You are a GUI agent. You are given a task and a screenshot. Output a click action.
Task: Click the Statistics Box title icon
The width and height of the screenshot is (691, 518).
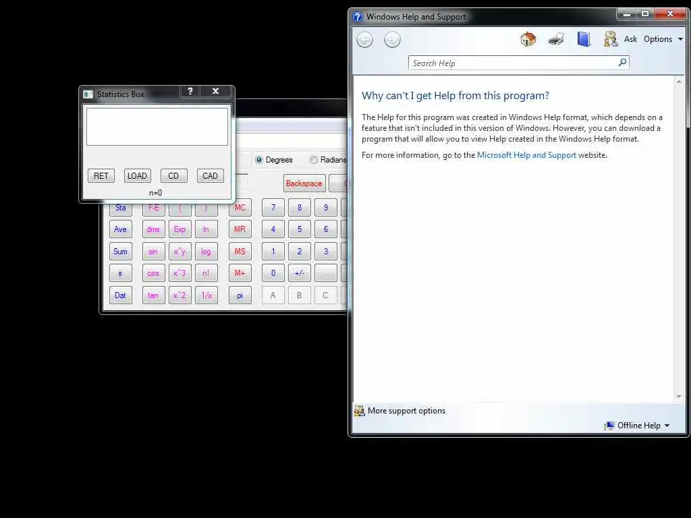[x=88, y=94]
